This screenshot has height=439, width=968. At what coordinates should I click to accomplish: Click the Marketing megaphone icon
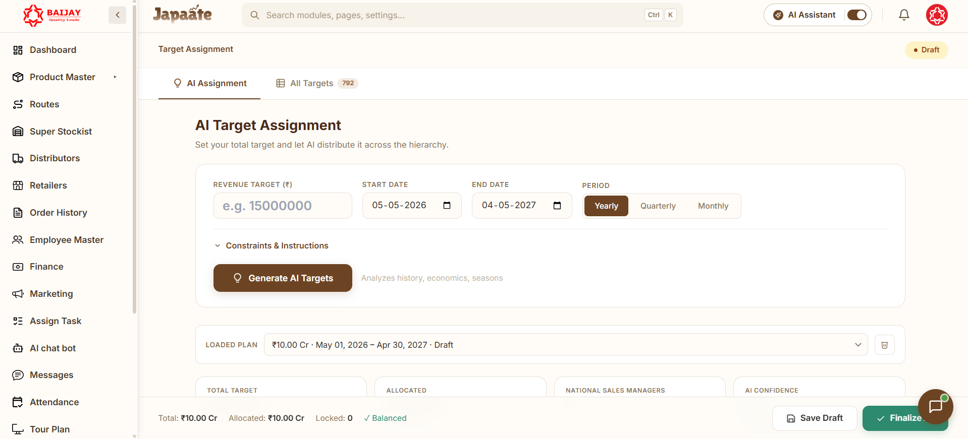click(18, 294)
